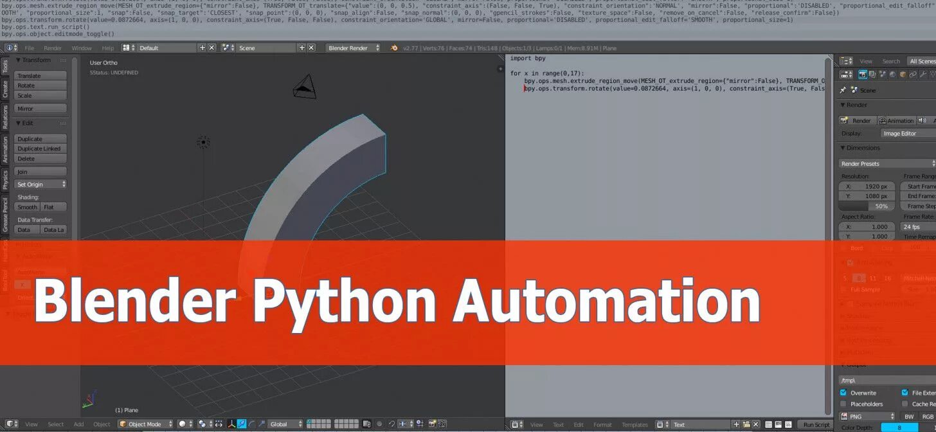The width and height of the screenshot is (936, 432).
Task: Create a new text block with plus
Action: pyautogui.click(x=737, y=424)
